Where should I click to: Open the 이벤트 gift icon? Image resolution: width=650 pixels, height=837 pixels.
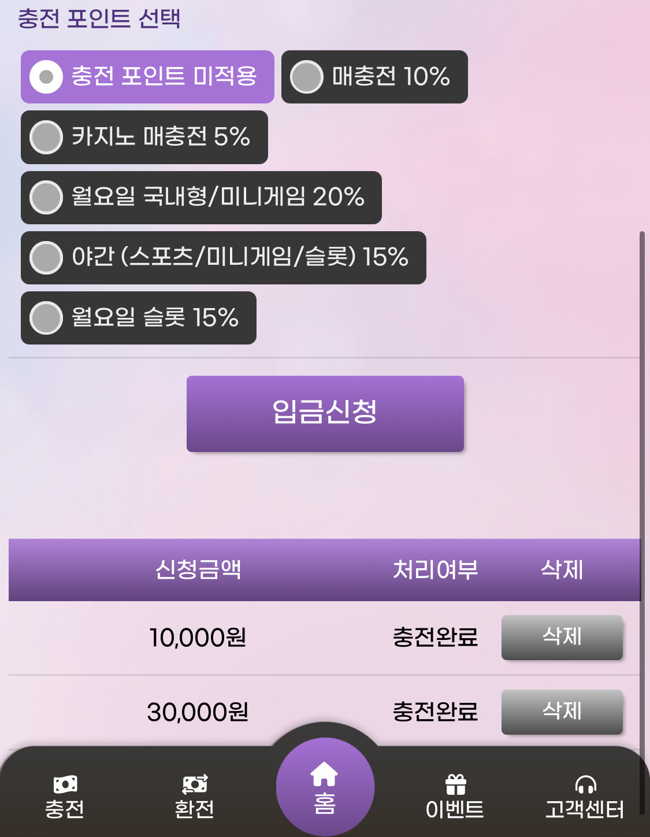click(455, 784)
